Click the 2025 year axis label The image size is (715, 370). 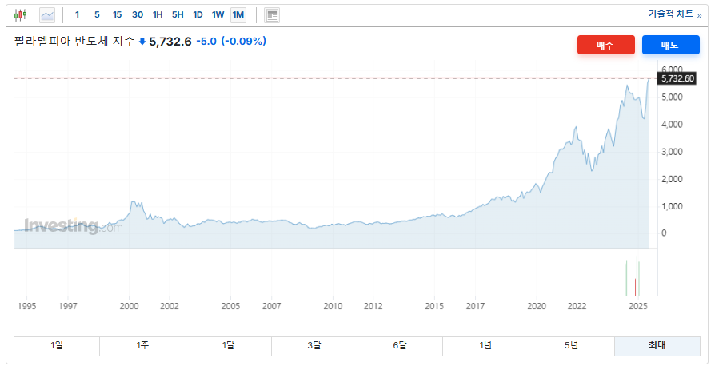point(638,306)
